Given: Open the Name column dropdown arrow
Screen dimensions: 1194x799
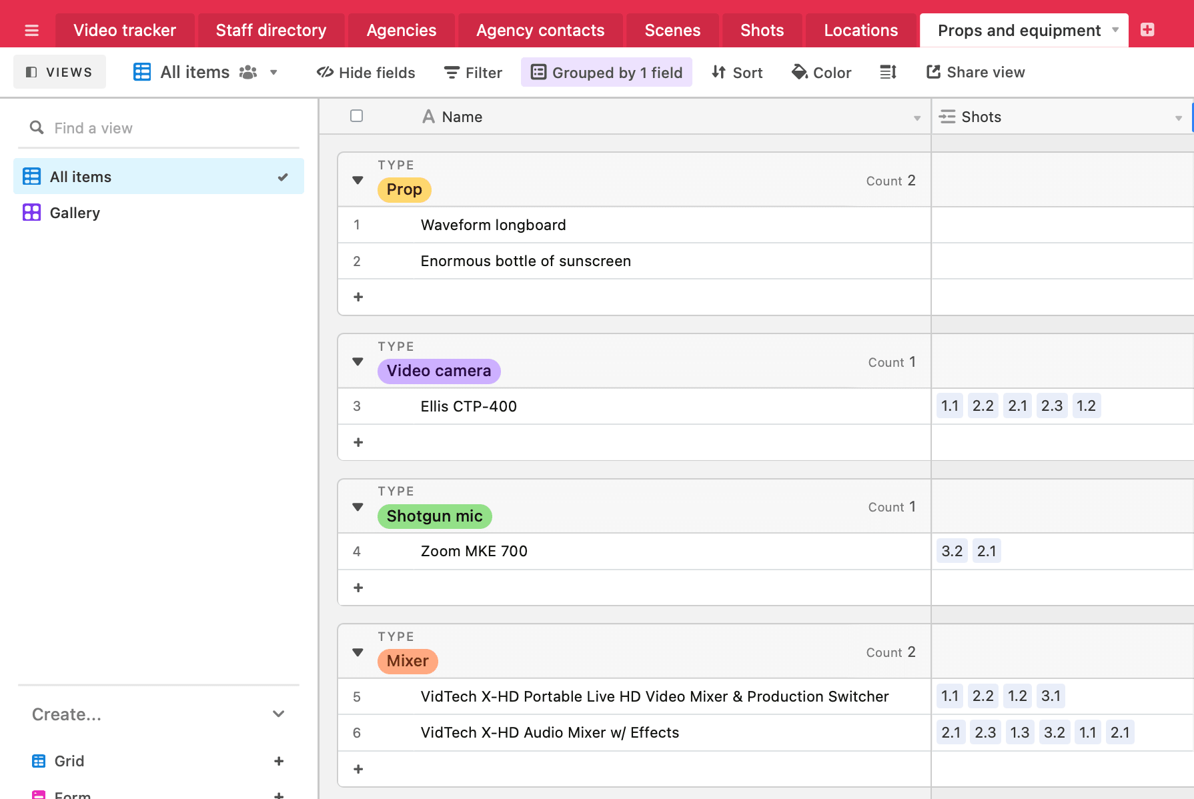Looking at the screenshot, I should (917, 118).
